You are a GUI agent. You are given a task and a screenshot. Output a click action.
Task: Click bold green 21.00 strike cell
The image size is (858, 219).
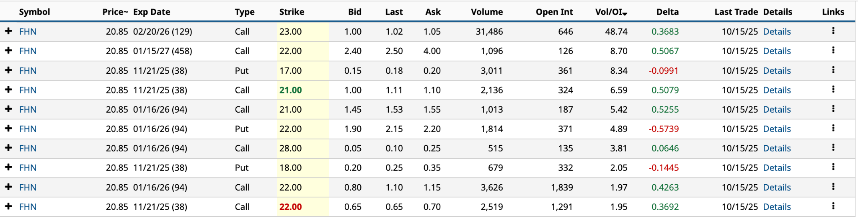click(x=291, y=90)
